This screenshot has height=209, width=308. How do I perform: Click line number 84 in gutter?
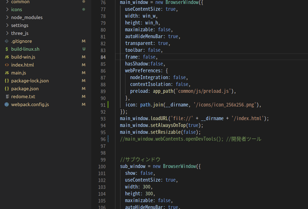[103, 57]
